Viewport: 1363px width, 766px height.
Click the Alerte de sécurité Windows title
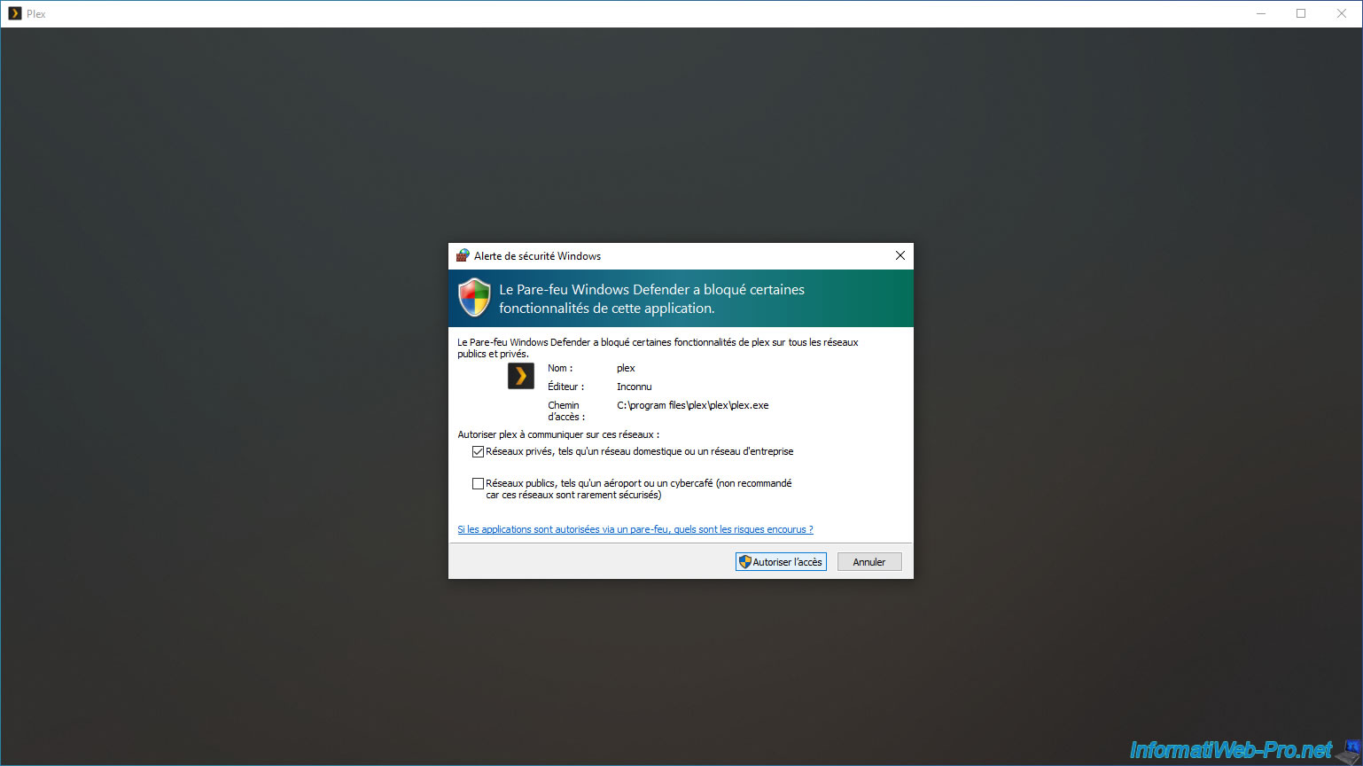[537, 256]
